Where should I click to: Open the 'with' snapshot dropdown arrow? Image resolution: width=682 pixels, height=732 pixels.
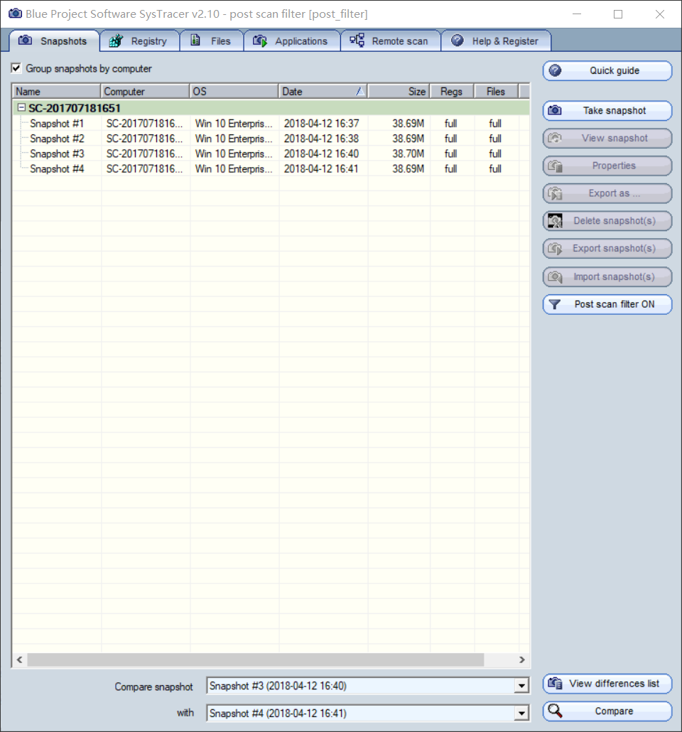click(522, 713)
